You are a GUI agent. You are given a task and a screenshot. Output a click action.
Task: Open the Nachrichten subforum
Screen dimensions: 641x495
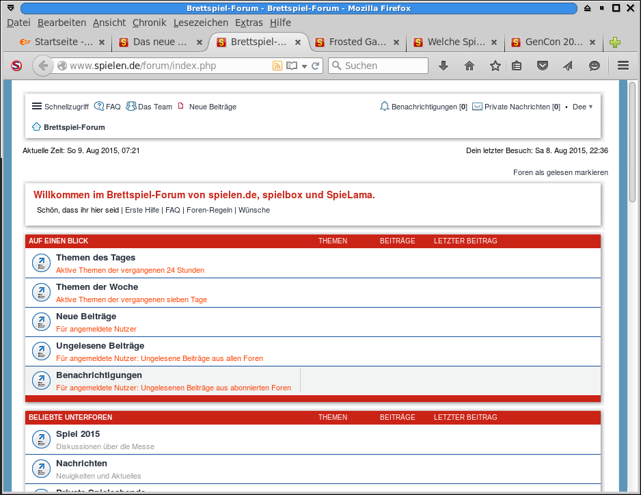tap(81, 464)
